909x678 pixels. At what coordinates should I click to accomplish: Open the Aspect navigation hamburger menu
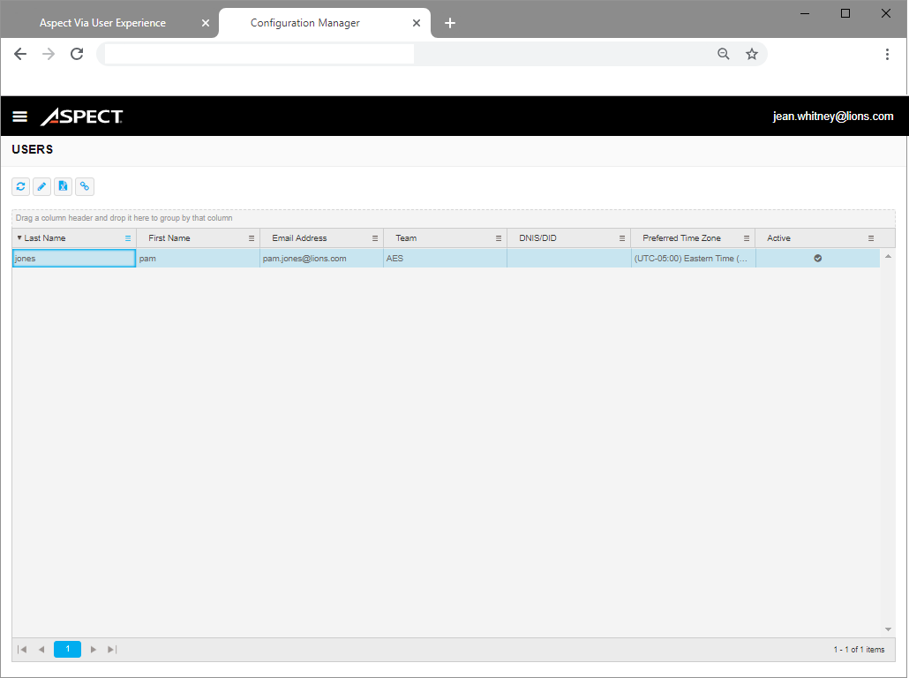(x=19, y=116)
